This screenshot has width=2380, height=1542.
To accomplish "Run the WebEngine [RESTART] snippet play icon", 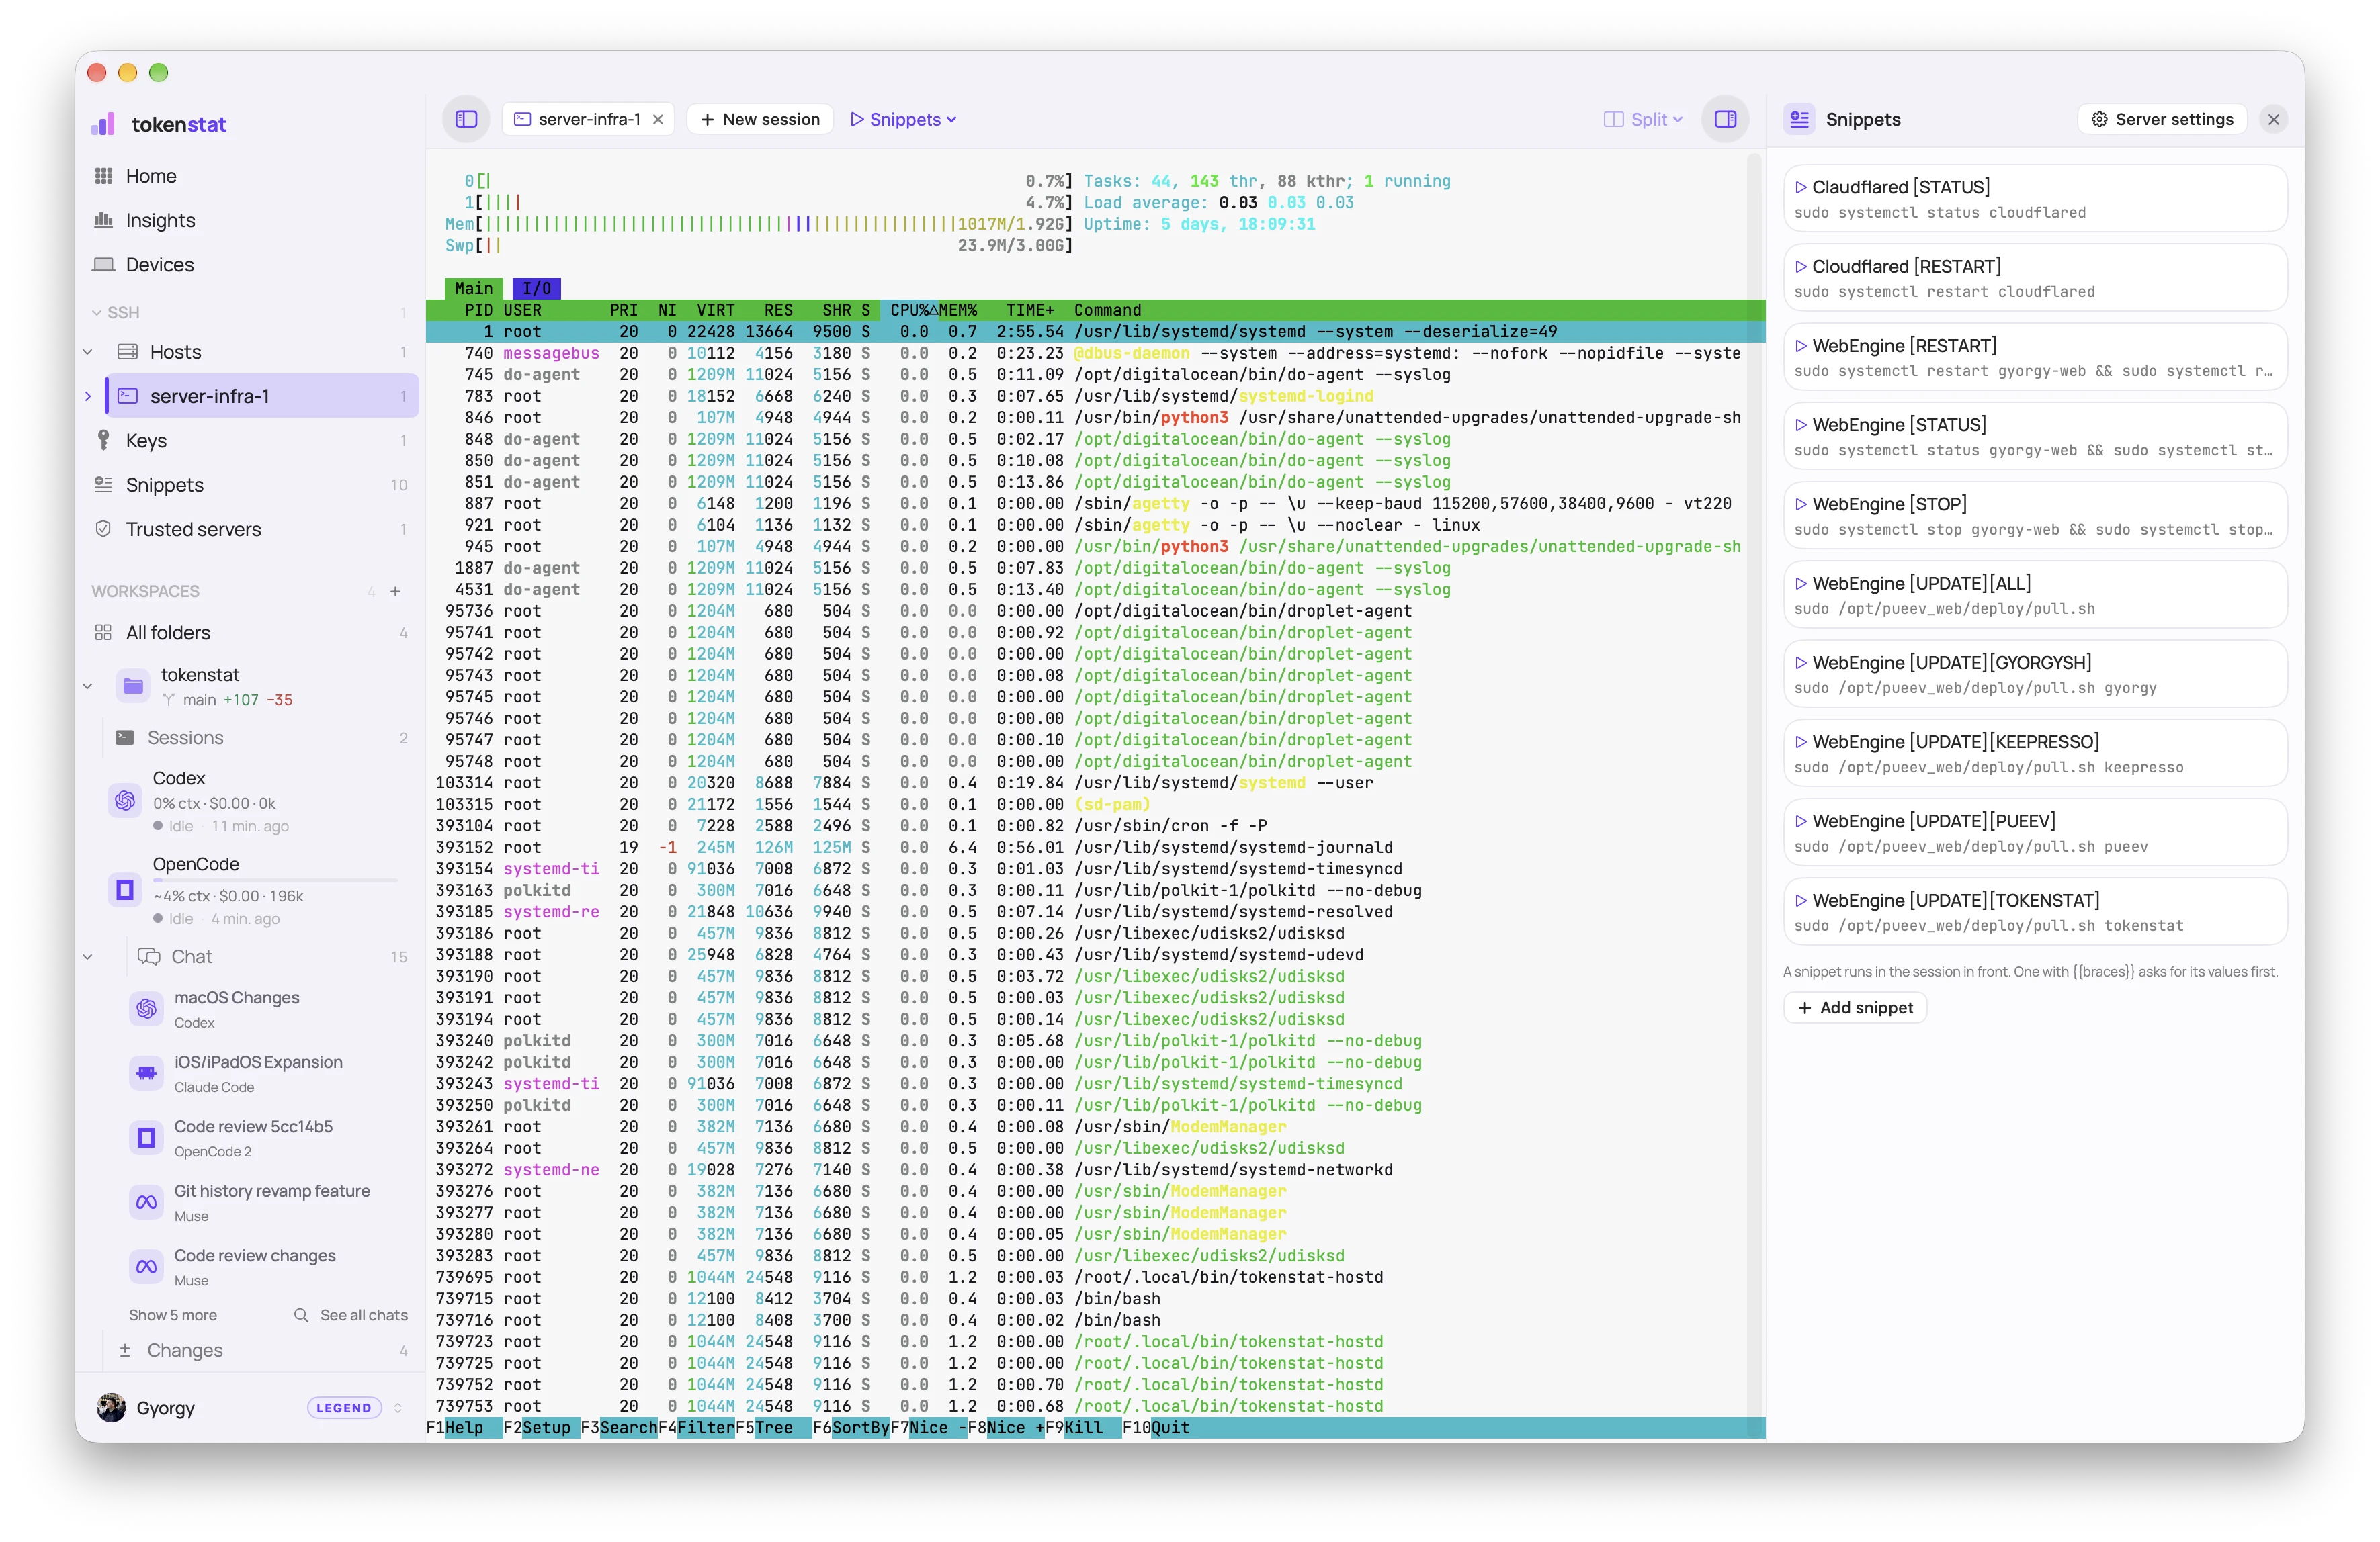I will 1800,345.
